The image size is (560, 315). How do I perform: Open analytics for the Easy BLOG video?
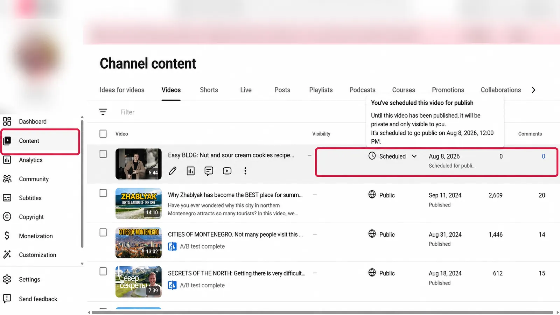tap(191, 171)
